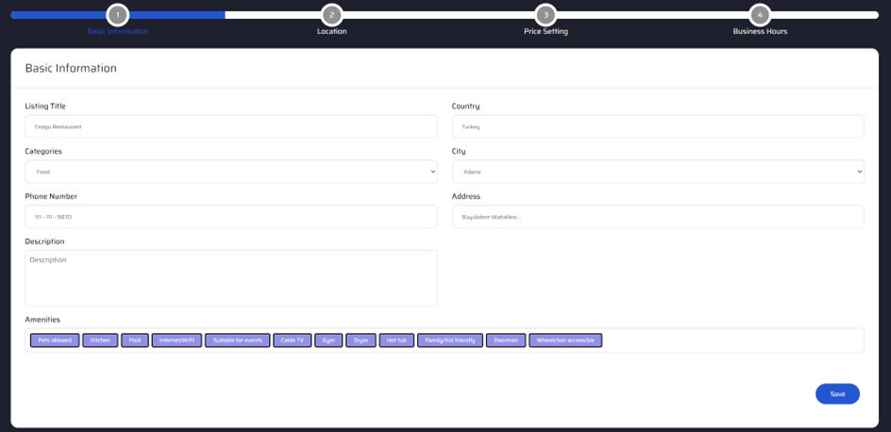Click the Listing Title field label

click(45, 107)
